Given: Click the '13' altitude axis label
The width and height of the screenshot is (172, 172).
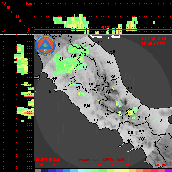Looking at the screenshot, I should click(13, 12).
